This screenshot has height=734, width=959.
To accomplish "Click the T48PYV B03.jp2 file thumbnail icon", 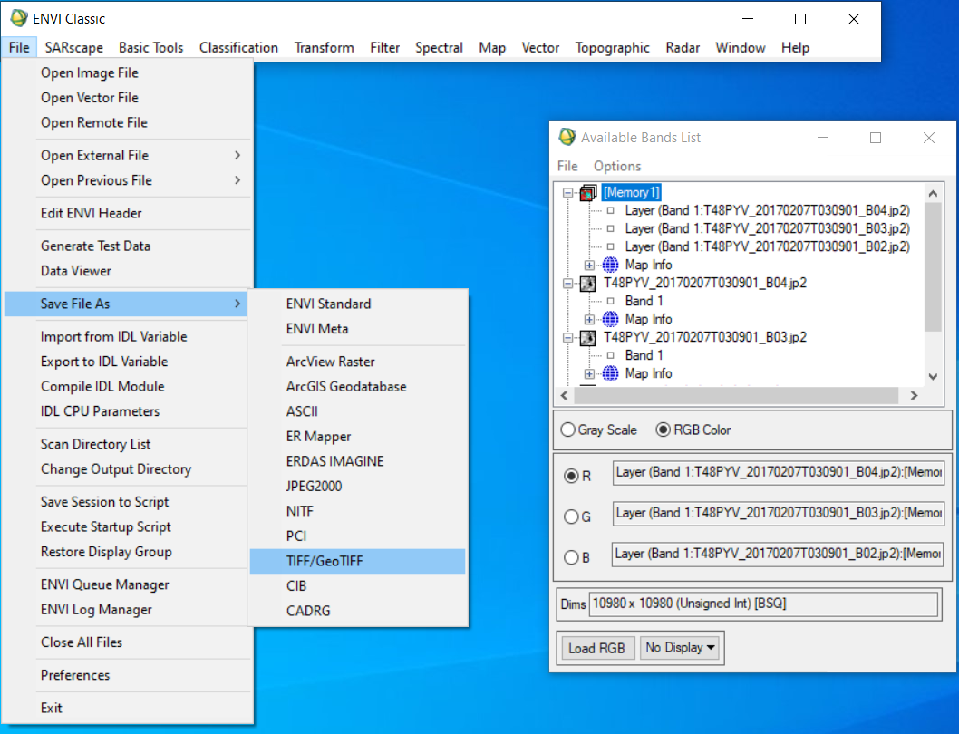I will (587, 338).
